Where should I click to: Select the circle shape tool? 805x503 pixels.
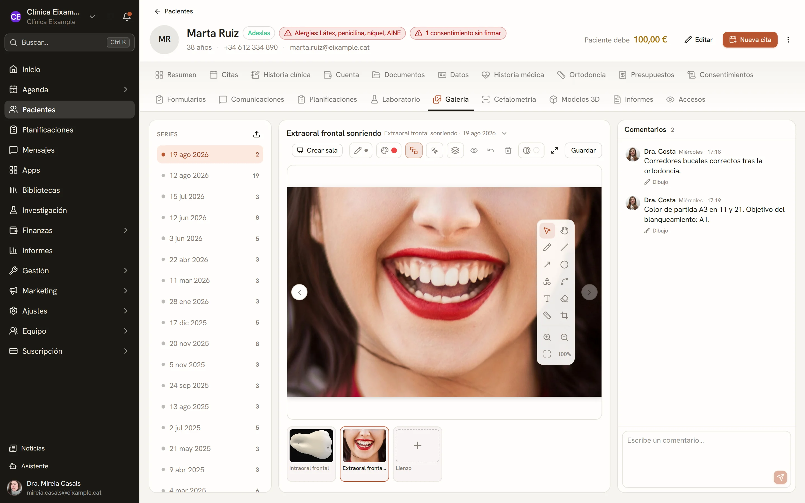click(564, 264)
